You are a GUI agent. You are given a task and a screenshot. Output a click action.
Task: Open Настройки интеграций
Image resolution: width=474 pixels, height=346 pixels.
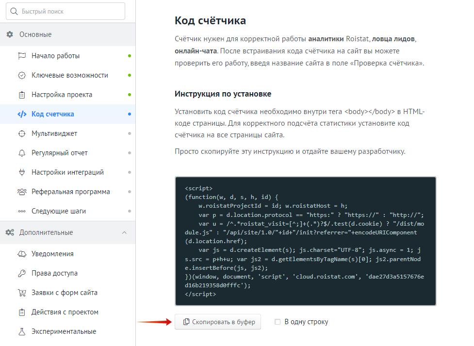click(68, 172)
